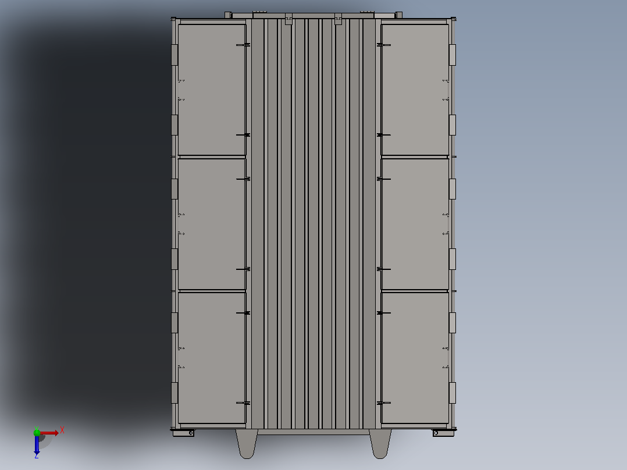Viewport: 627px width, 470px height.
Task: Click the green Y axis ball on triad
Action: click(x=37, y=432)
